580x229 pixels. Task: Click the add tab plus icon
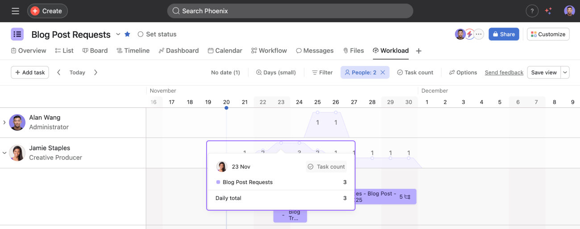click(418, 51)
